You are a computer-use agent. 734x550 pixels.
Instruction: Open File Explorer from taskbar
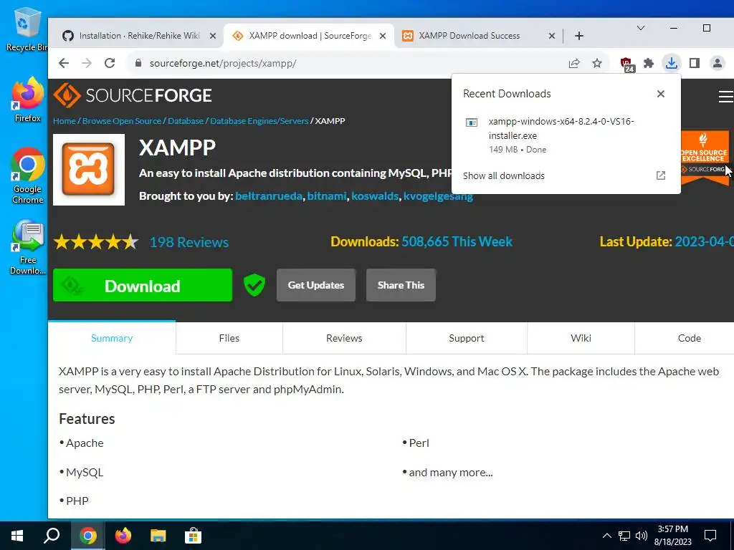coord(158,536)
